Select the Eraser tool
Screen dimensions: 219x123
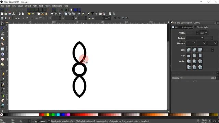point(2,100)
